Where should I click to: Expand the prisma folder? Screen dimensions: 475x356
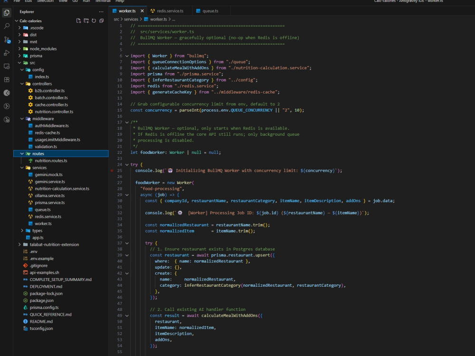[x=19, y=56]
